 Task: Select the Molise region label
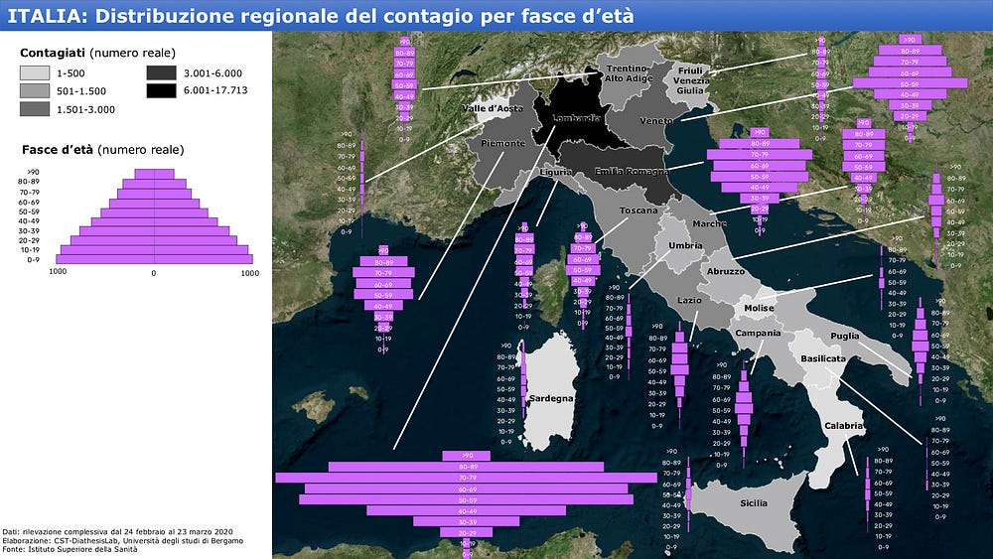click(759, 309)
